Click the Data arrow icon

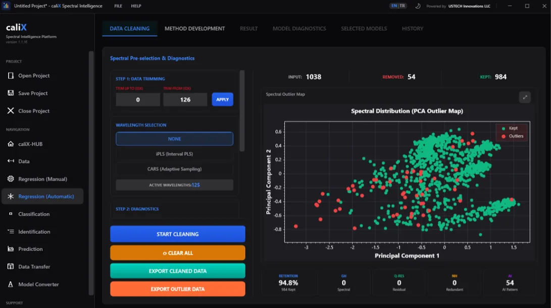11,161
